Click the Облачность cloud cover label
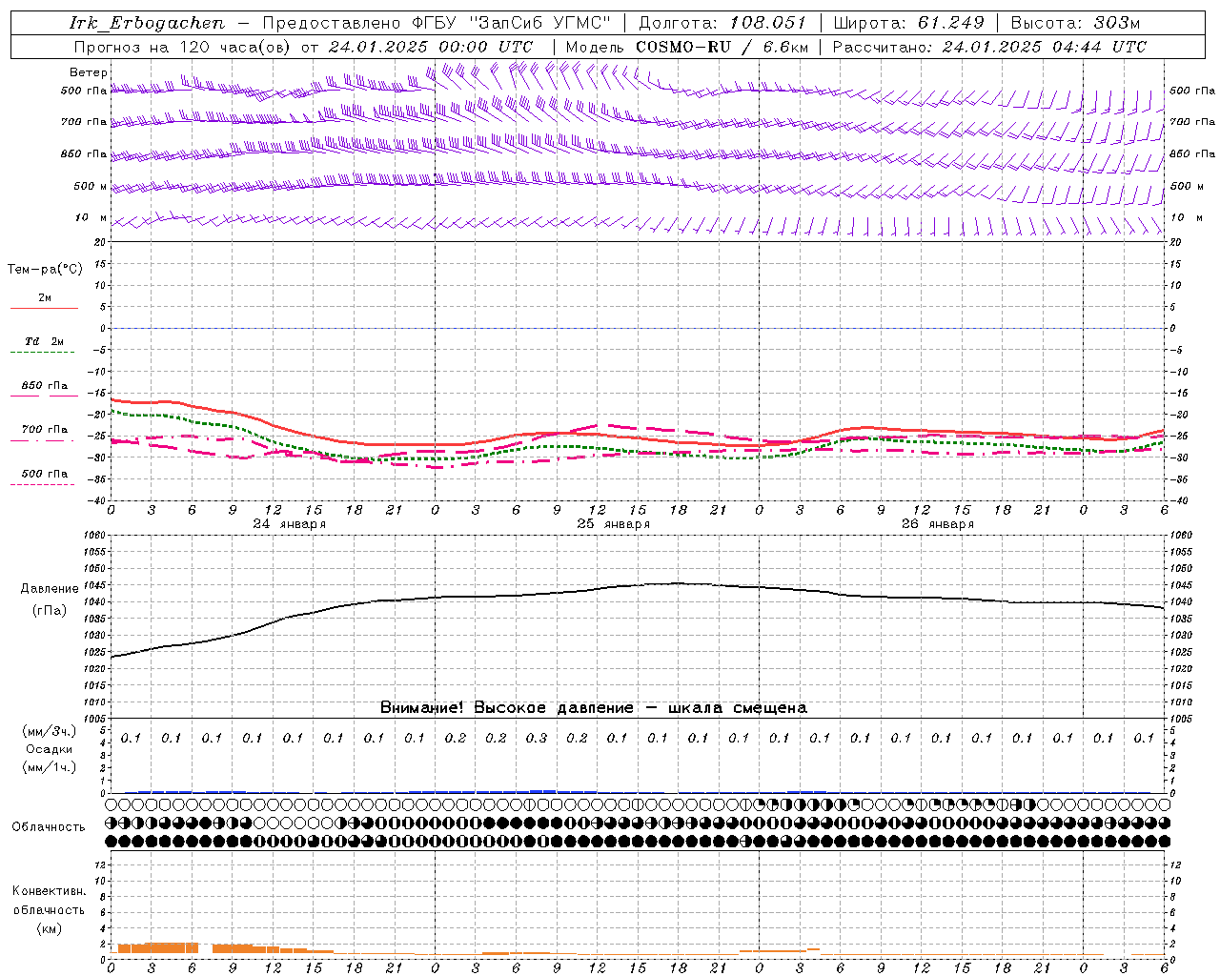The image size is (1220, 976). (x=49, y=827)
